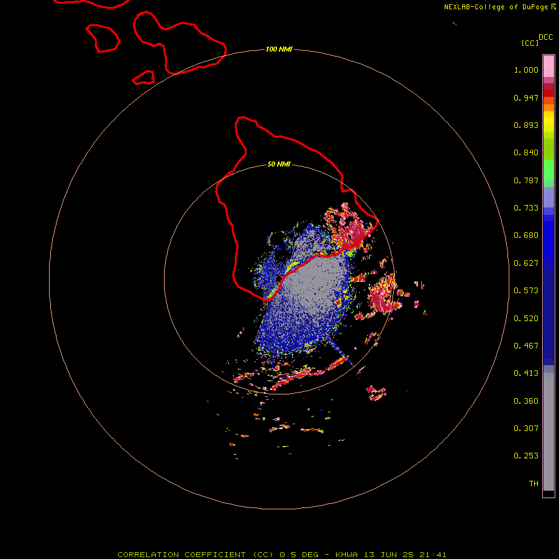Click the 0.360 scale value
Image resolution: width=559 pixels, height=559 pixels.
click(x=526, y=401)
